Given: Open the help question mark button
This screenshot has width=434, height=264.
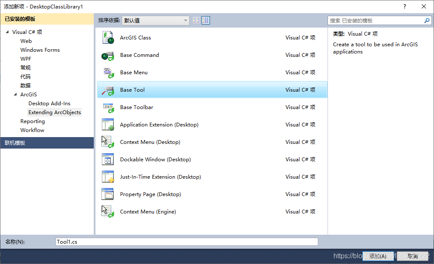Looking at the screenshot, I should [405, 6].
